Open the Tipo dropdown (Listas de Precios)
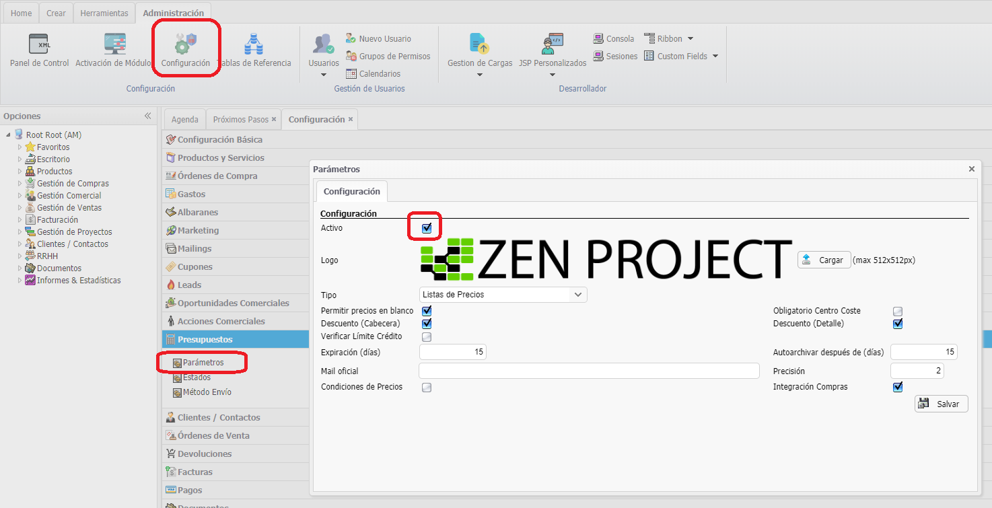Viewport: 992px width, 508px height. 503,295
